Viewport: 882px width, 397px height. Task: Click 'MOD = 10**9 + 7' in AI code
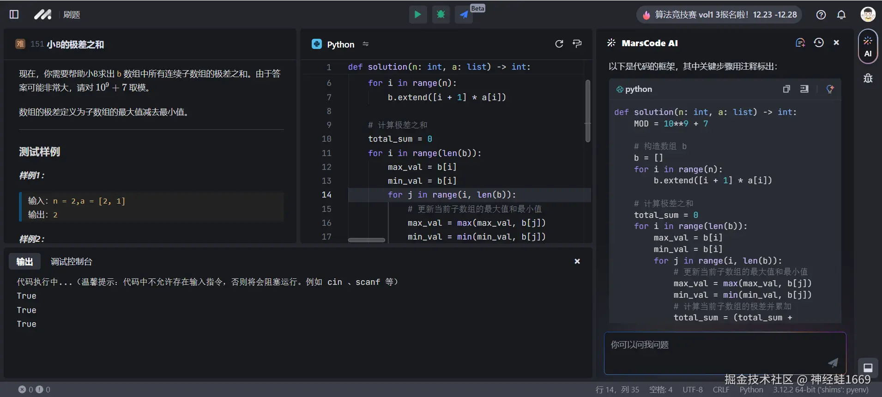click(671, 124)
